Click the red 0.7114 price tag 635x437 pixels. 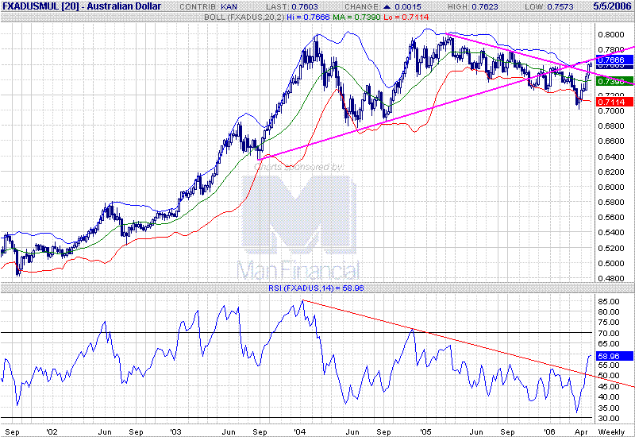click(x=614, y=102)
